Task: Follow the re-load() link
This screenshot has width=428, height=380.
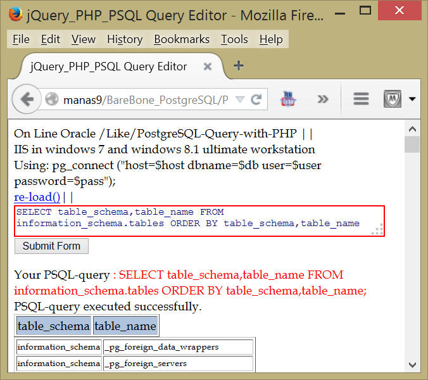Action: [37, 197]
